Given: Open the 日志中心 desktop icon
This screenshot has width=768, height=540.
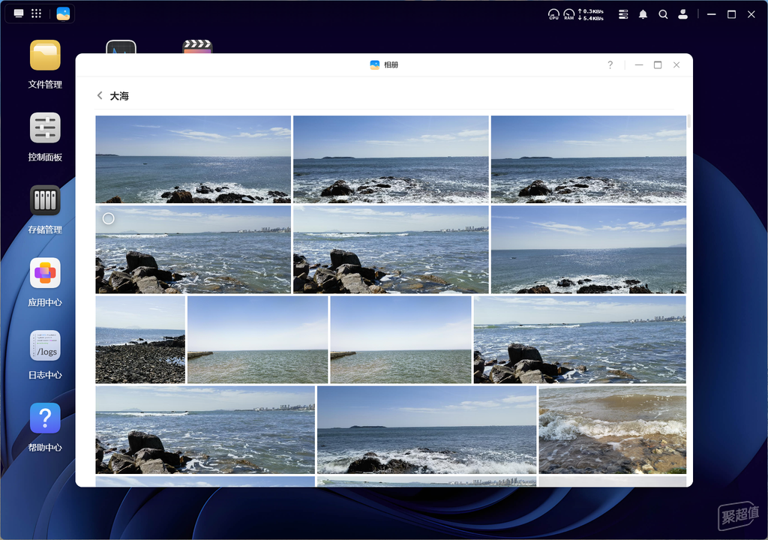Looking at the screenshot, I should [x=45, y=355].
